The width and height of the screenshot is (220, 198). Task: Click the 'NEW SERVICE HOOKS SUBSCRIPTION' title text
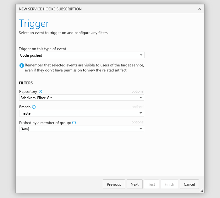pos(50,9)
